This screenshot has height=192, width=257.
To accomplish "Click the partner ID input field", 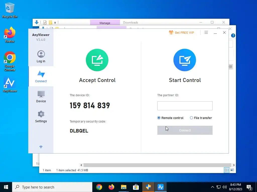I will [x=185, y=106].
